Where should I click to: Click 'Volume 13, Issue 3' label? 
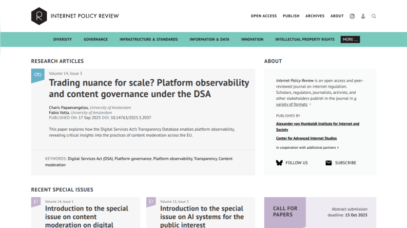[x=174, y=202]
